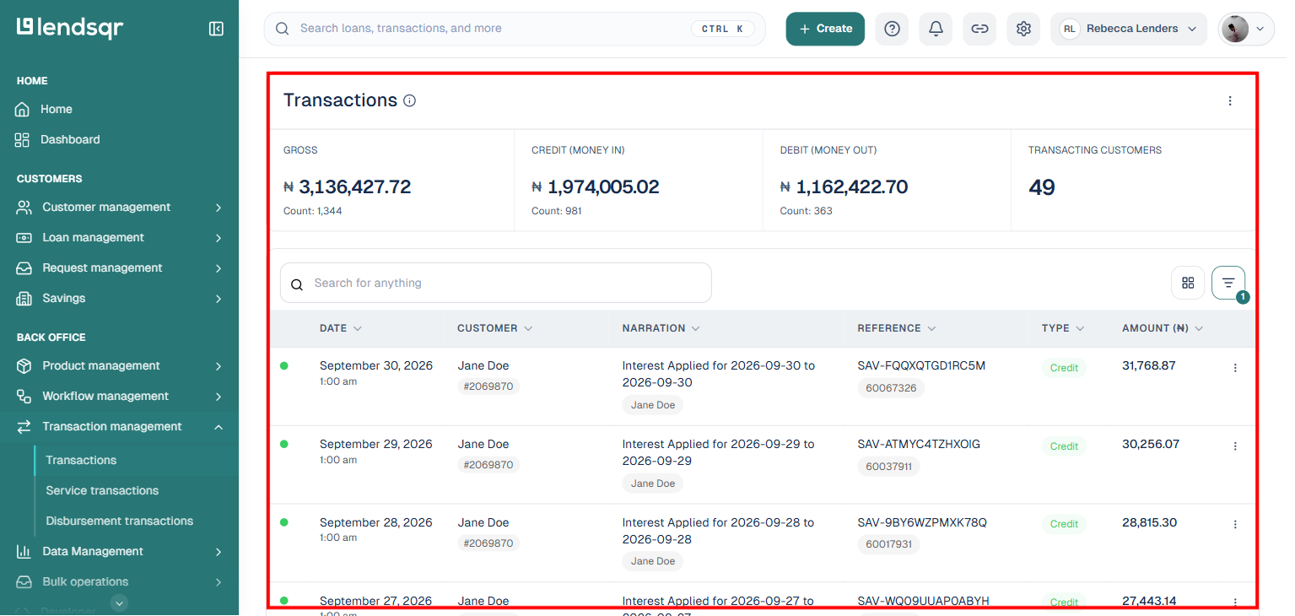
Task: Collapse Transaction management submenu
Action: point(219,427)
